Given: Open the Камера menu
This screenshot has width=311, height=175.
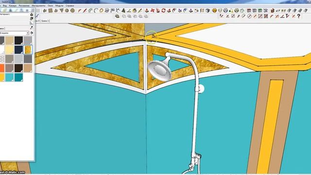Looking at the screenshot, I should click(13, 6).
